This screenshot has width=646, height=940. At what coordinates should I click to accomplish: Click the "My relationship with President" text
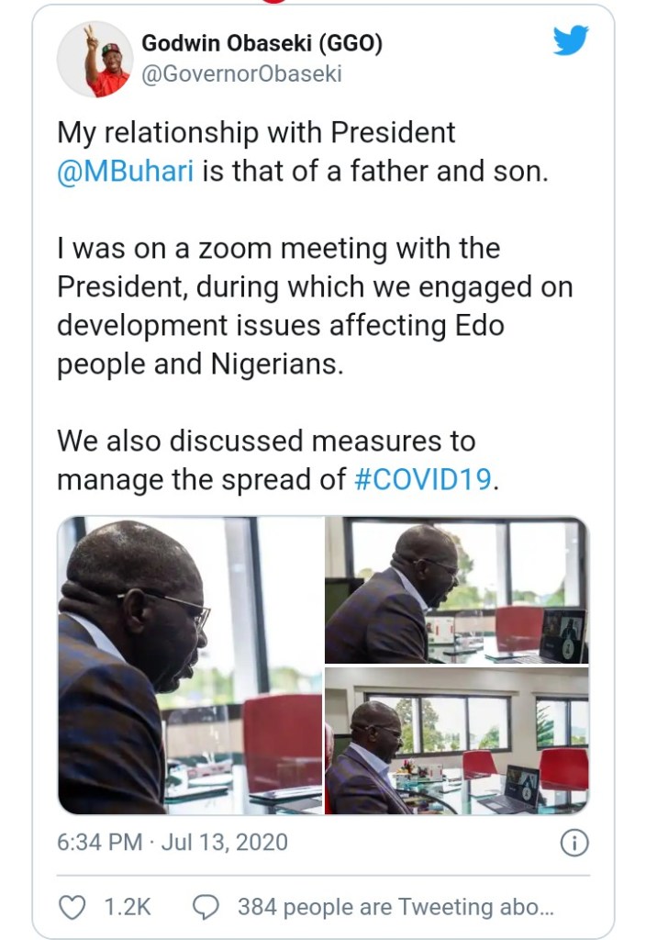coord(256,132)
